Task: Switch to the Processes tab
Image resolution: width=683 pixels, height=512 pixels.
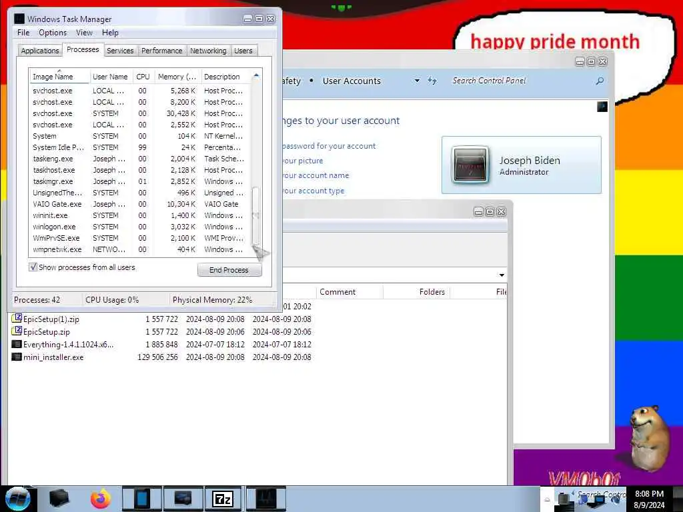Action: pos(83,49)
